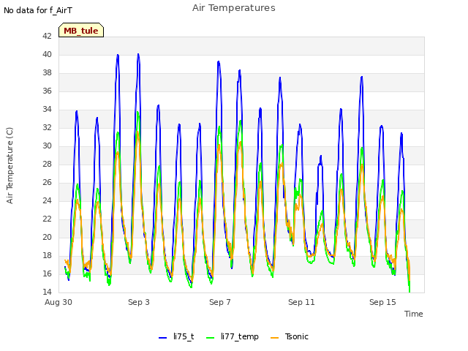
Task: Click the Sep 7 date tick label
Action: [220, 302]
